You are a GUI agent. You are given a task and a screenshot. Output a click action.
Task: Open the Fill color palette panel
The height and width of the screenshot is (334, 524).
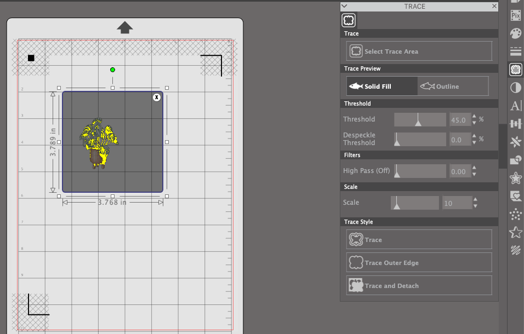(516, 33)
